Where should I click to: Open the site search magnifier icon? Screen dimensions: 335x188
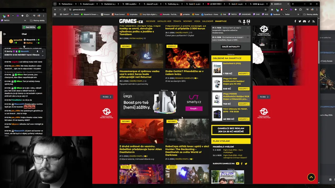click(x=240, y=21)
